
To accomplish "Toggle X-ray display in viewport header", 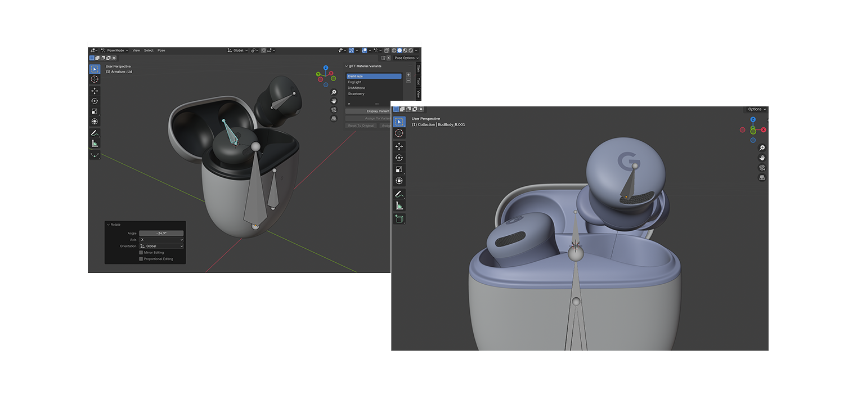I will [387, 50].
